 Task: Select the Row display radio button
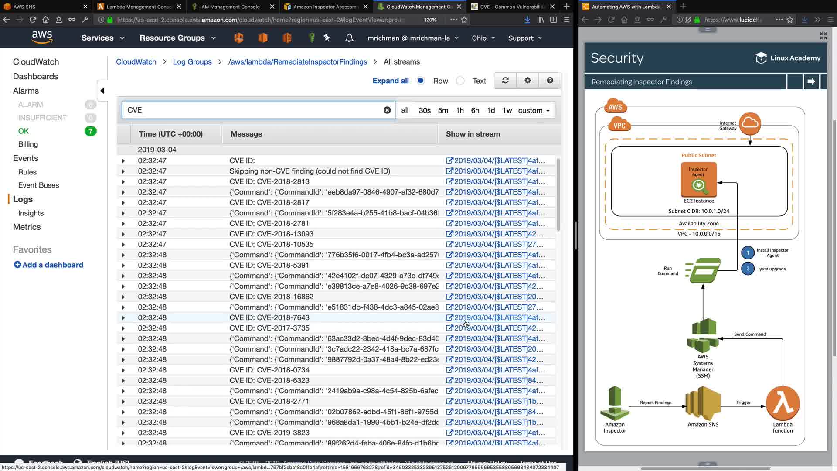(x=421, y=81)
